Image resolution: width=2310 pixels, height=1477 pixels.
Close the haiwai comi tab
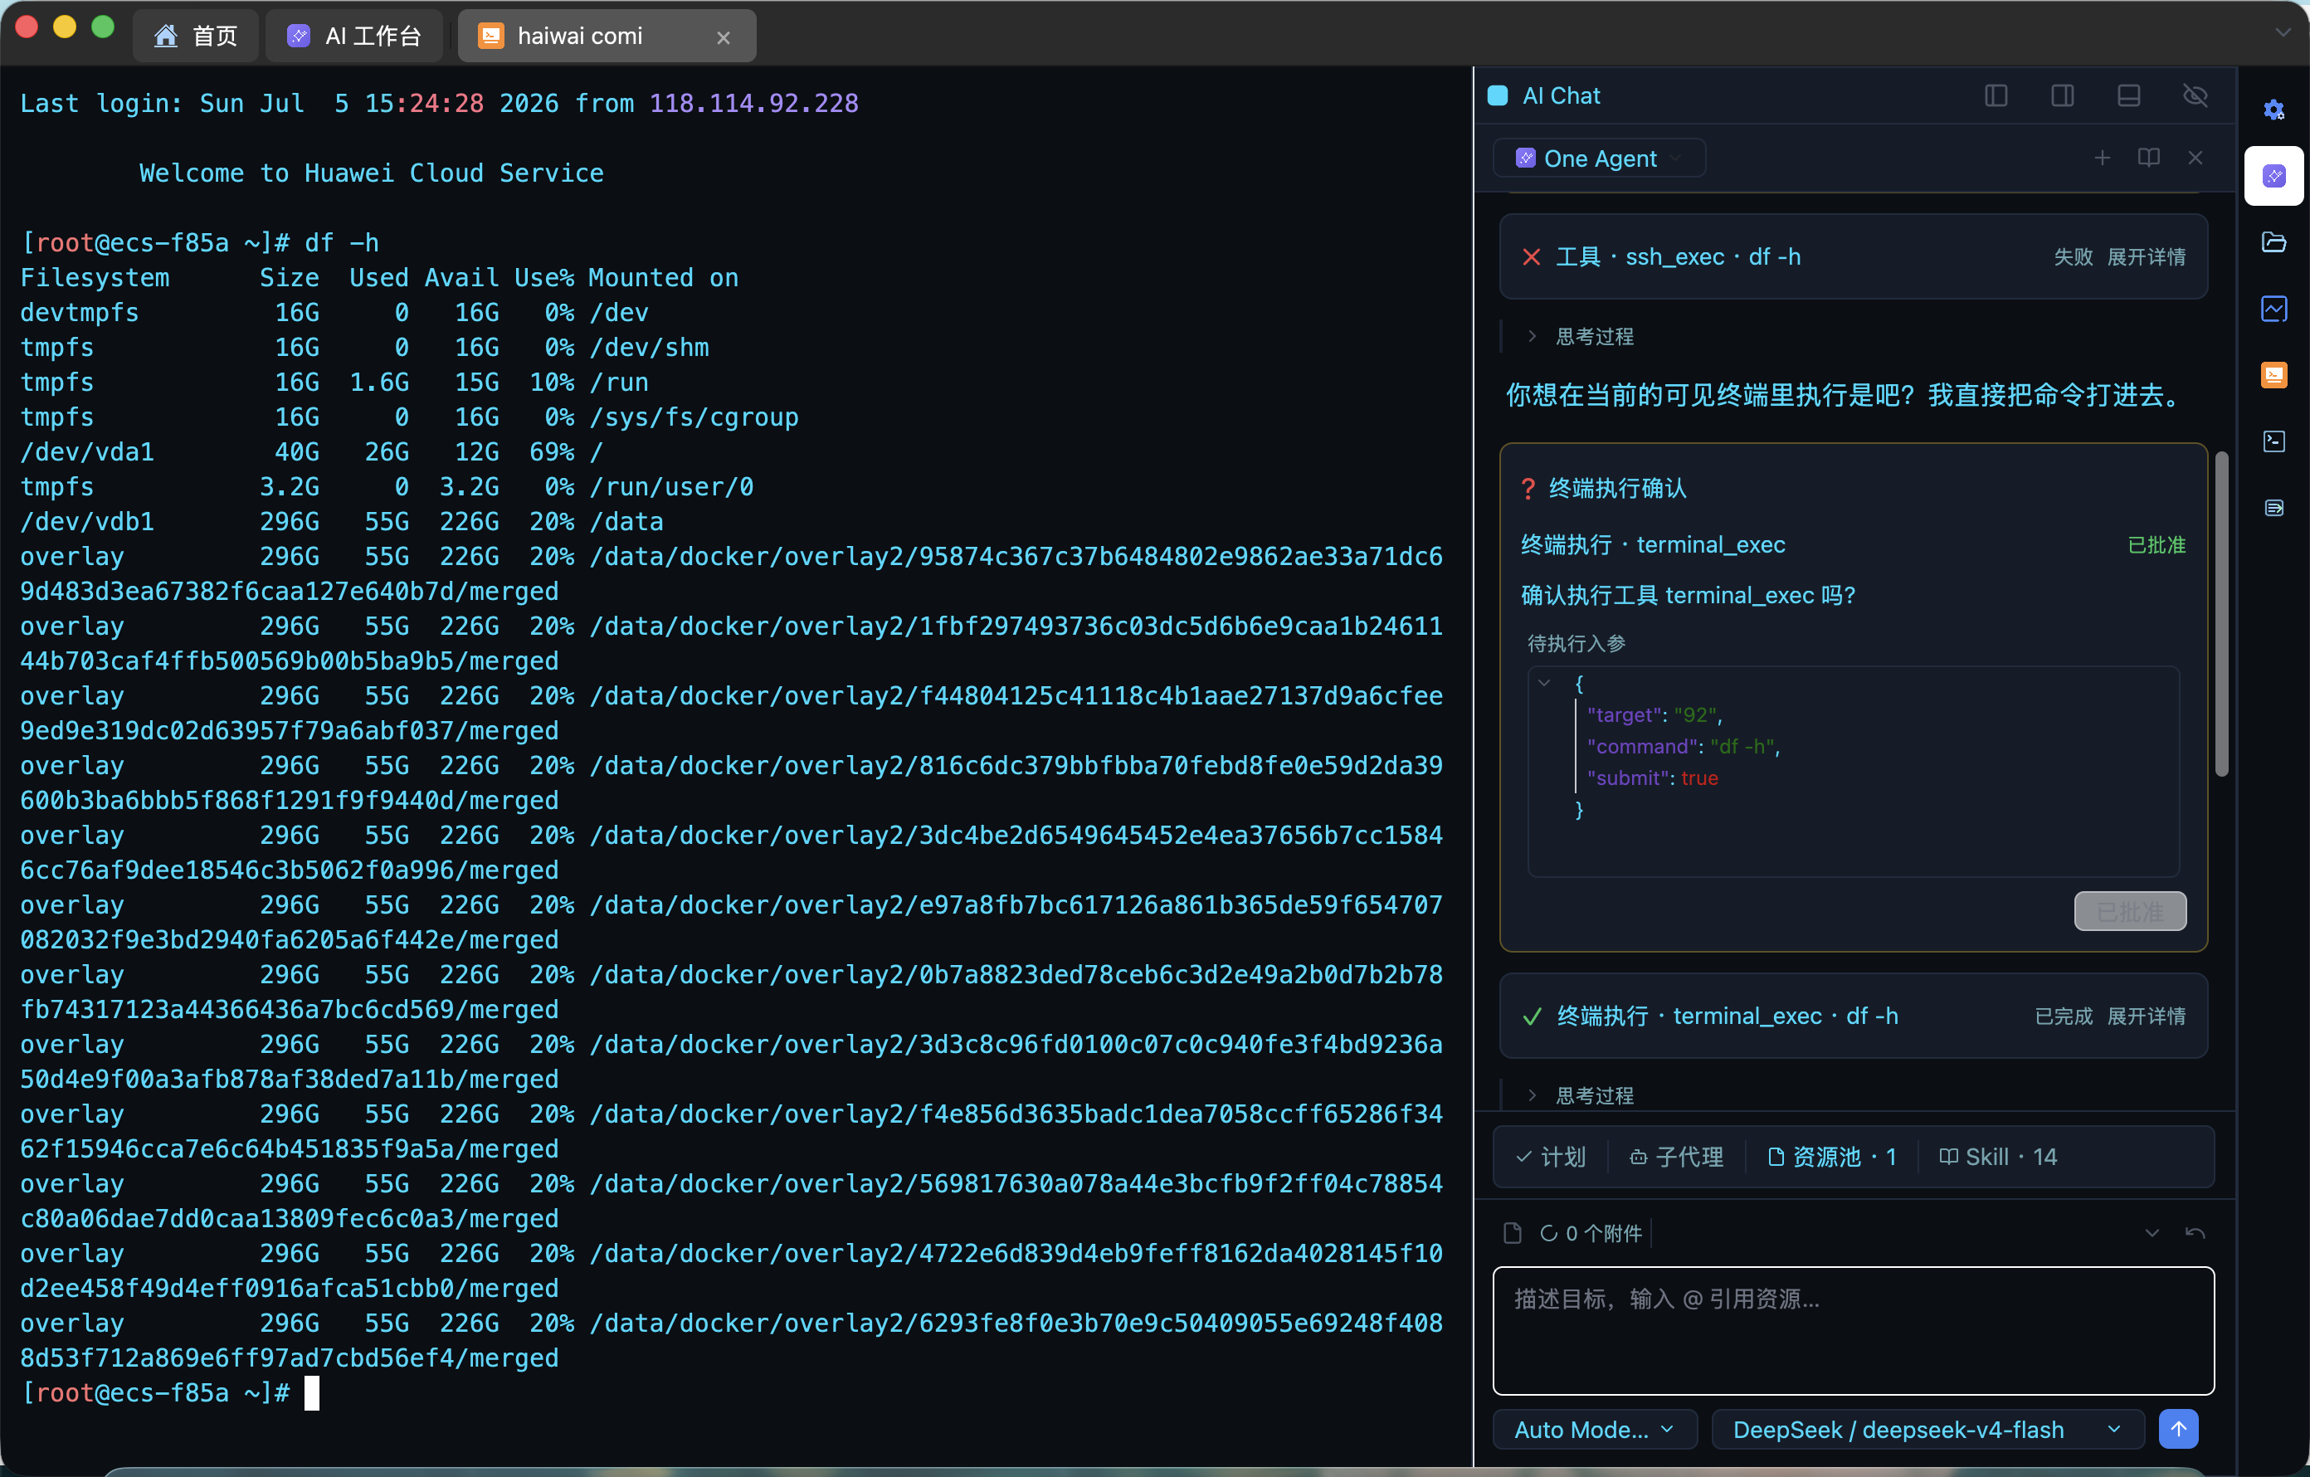pos(724,37)
